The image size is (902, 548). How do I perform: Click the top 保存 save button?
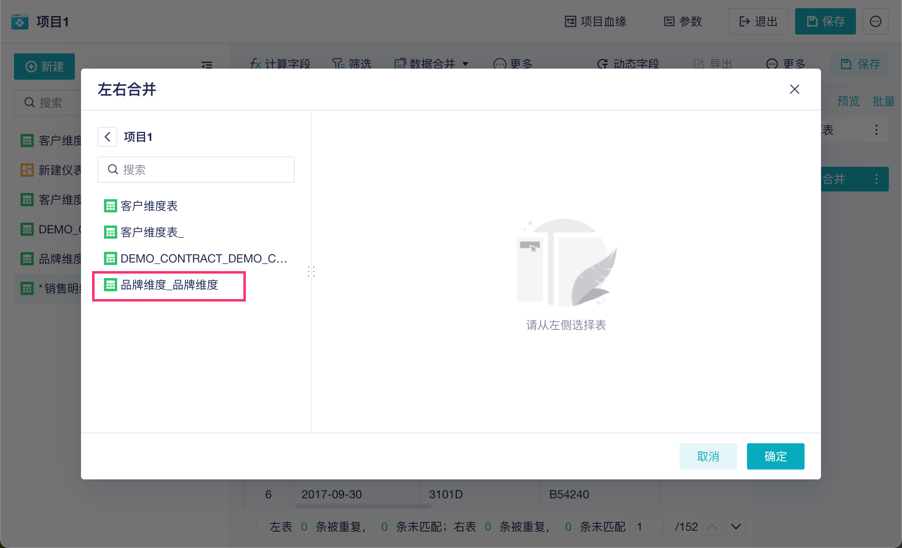coord(825,21)
